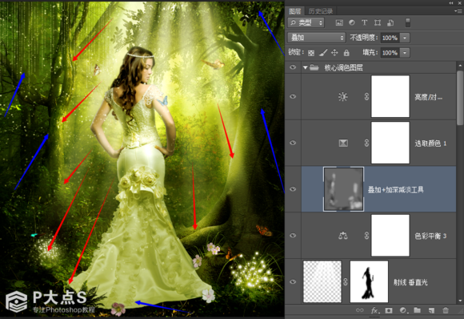464x319 pixels.
Task: Create a new group
Action: [x=418, y=310]
